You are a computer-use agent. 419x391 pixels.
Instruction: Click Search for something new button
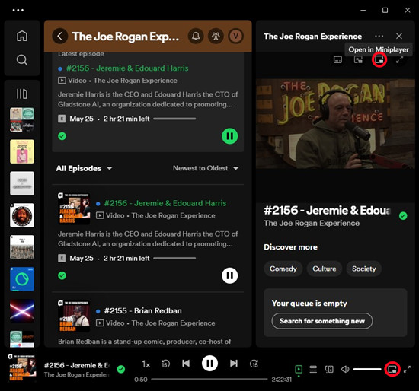322,321
